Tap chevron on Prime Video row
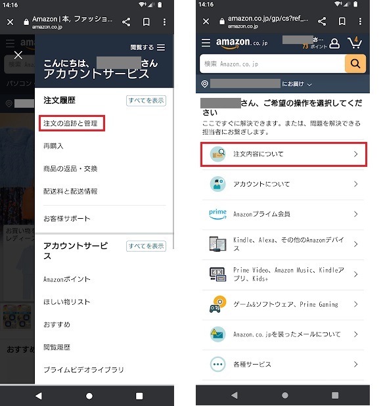Viewport: 383px width, 406px height. pos(356,274)
